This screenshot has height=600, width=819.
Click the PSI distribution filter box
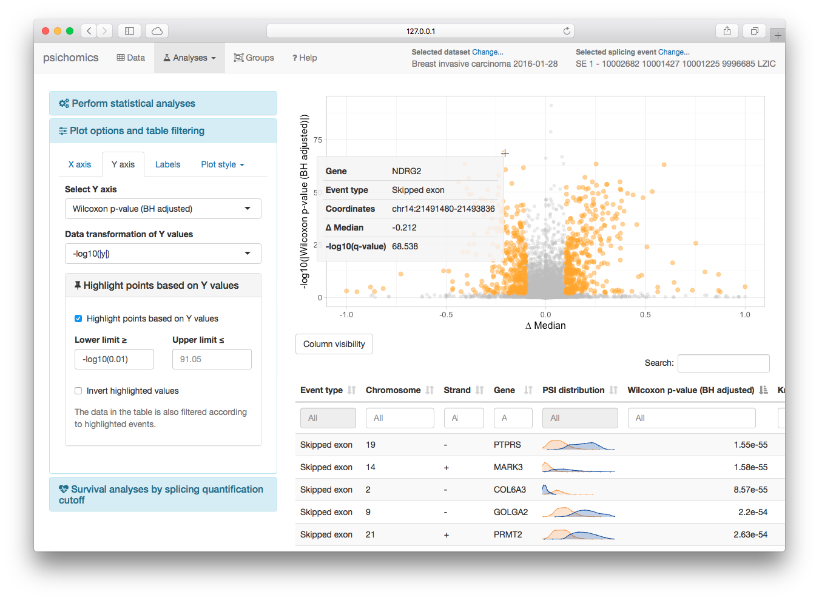pos(580,418)
